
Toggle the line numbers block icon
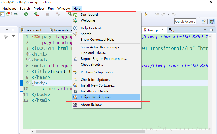[2, 14]
